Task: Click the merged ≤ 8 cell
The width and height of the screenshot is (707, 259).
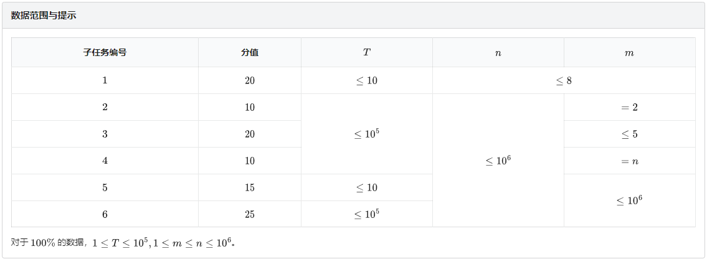Action: click(564, 81)
